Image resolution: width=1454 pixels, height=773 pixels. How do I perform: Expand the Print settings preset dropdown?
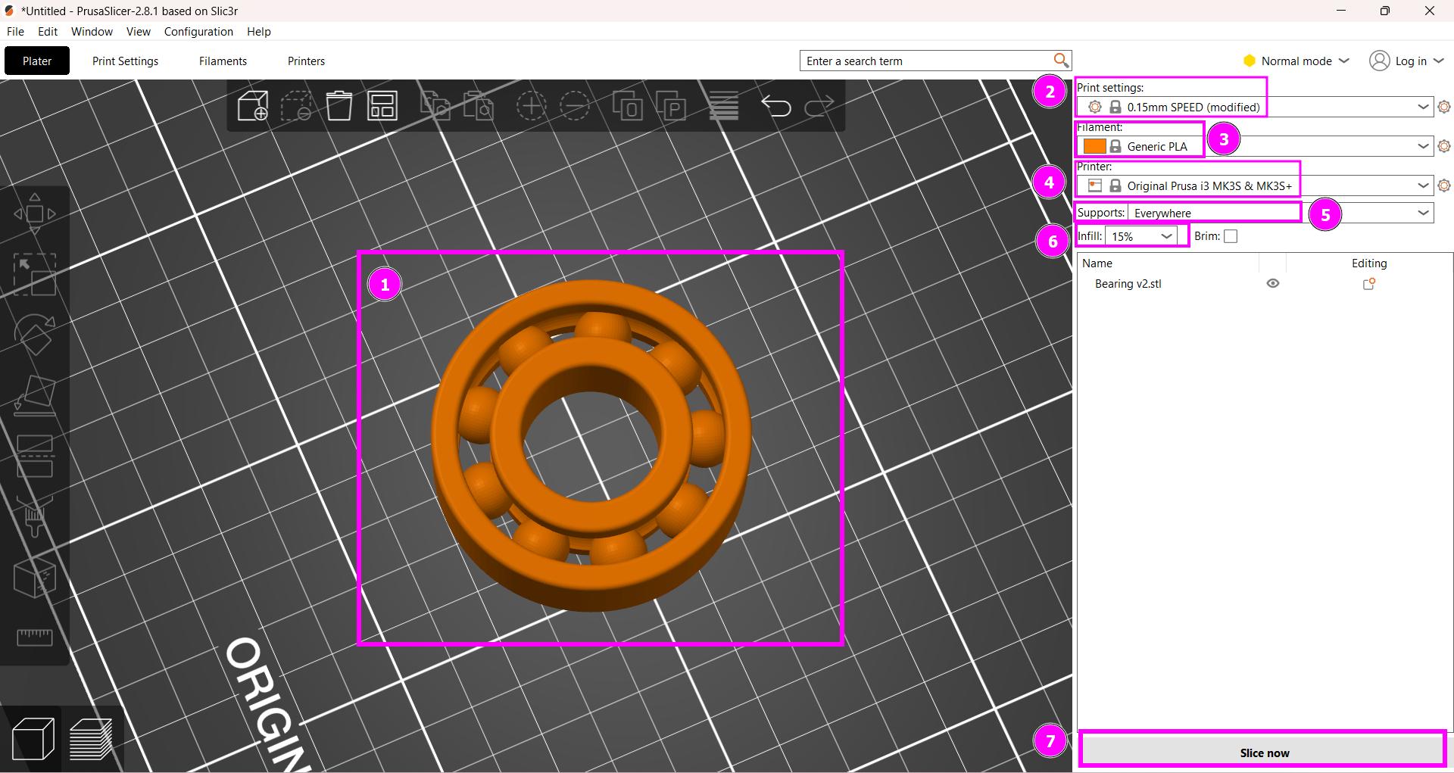1423,107
